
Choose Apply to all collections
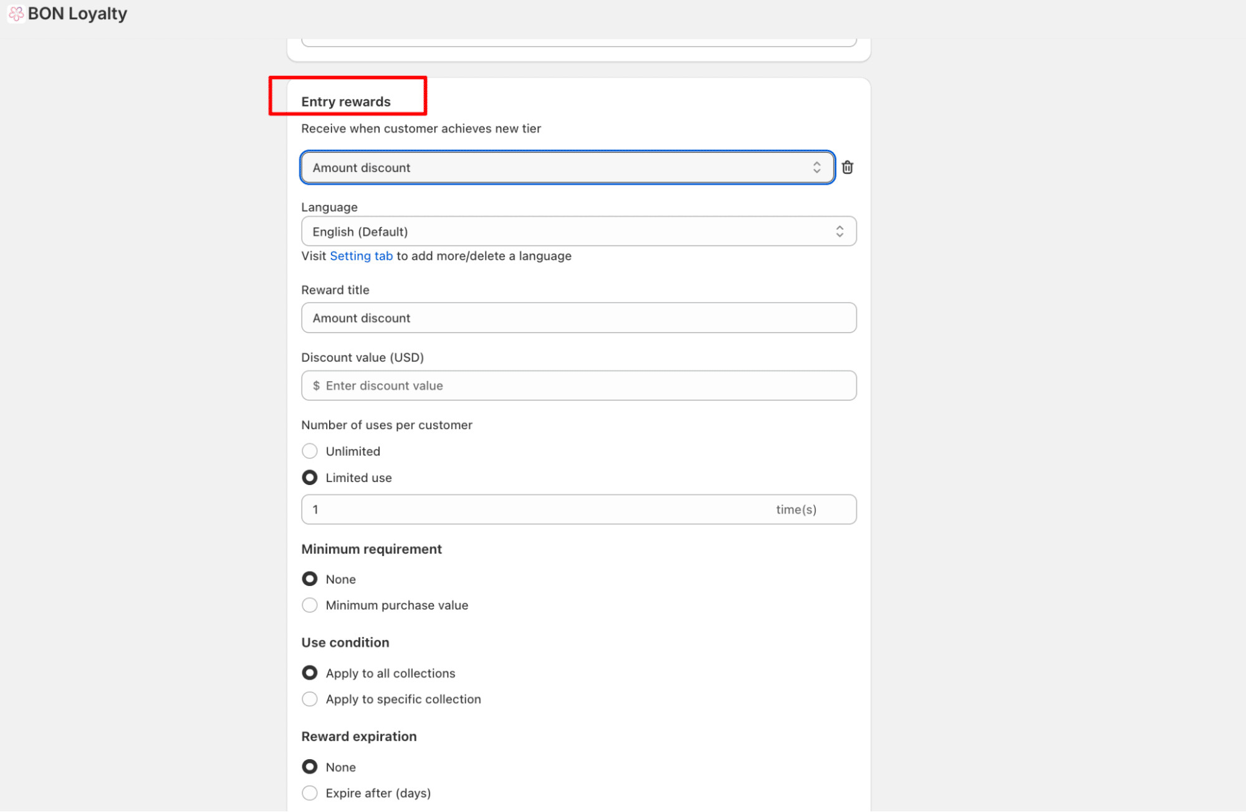tap(310, 673)
